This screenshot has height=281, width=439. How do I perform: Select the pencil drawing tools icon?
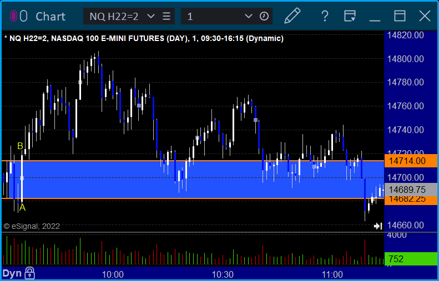(292, 16)
